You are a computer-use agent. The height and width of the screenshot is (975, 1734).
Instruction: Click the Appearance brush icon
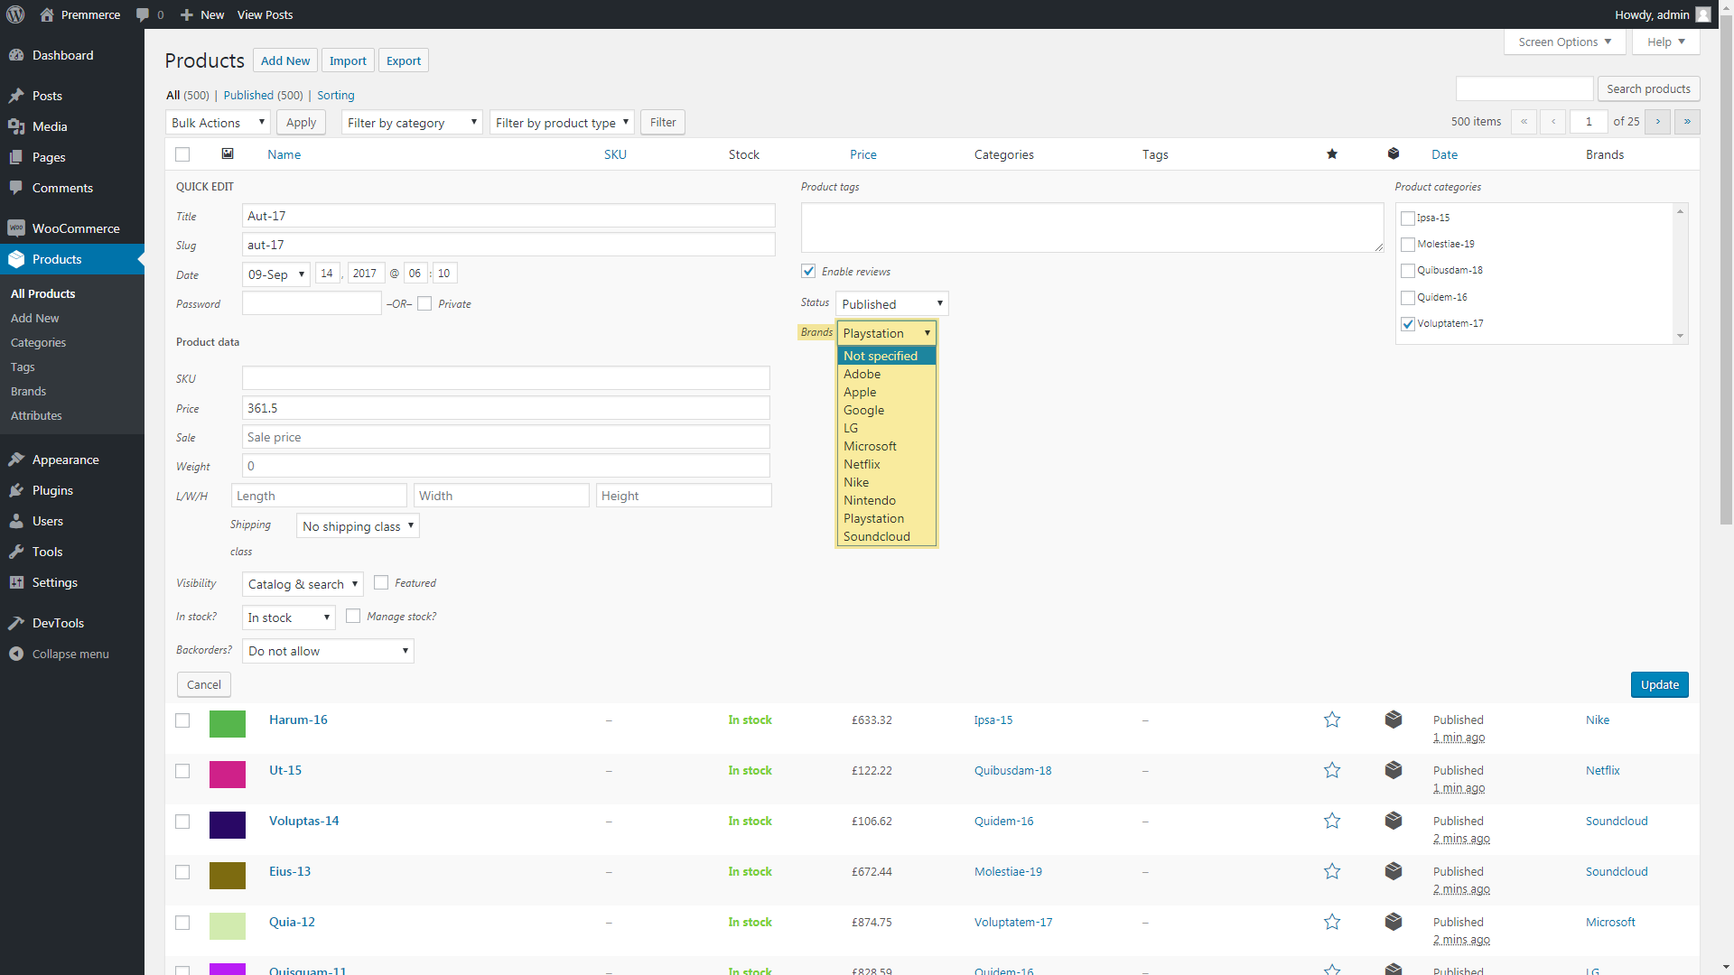pos(16,460)
